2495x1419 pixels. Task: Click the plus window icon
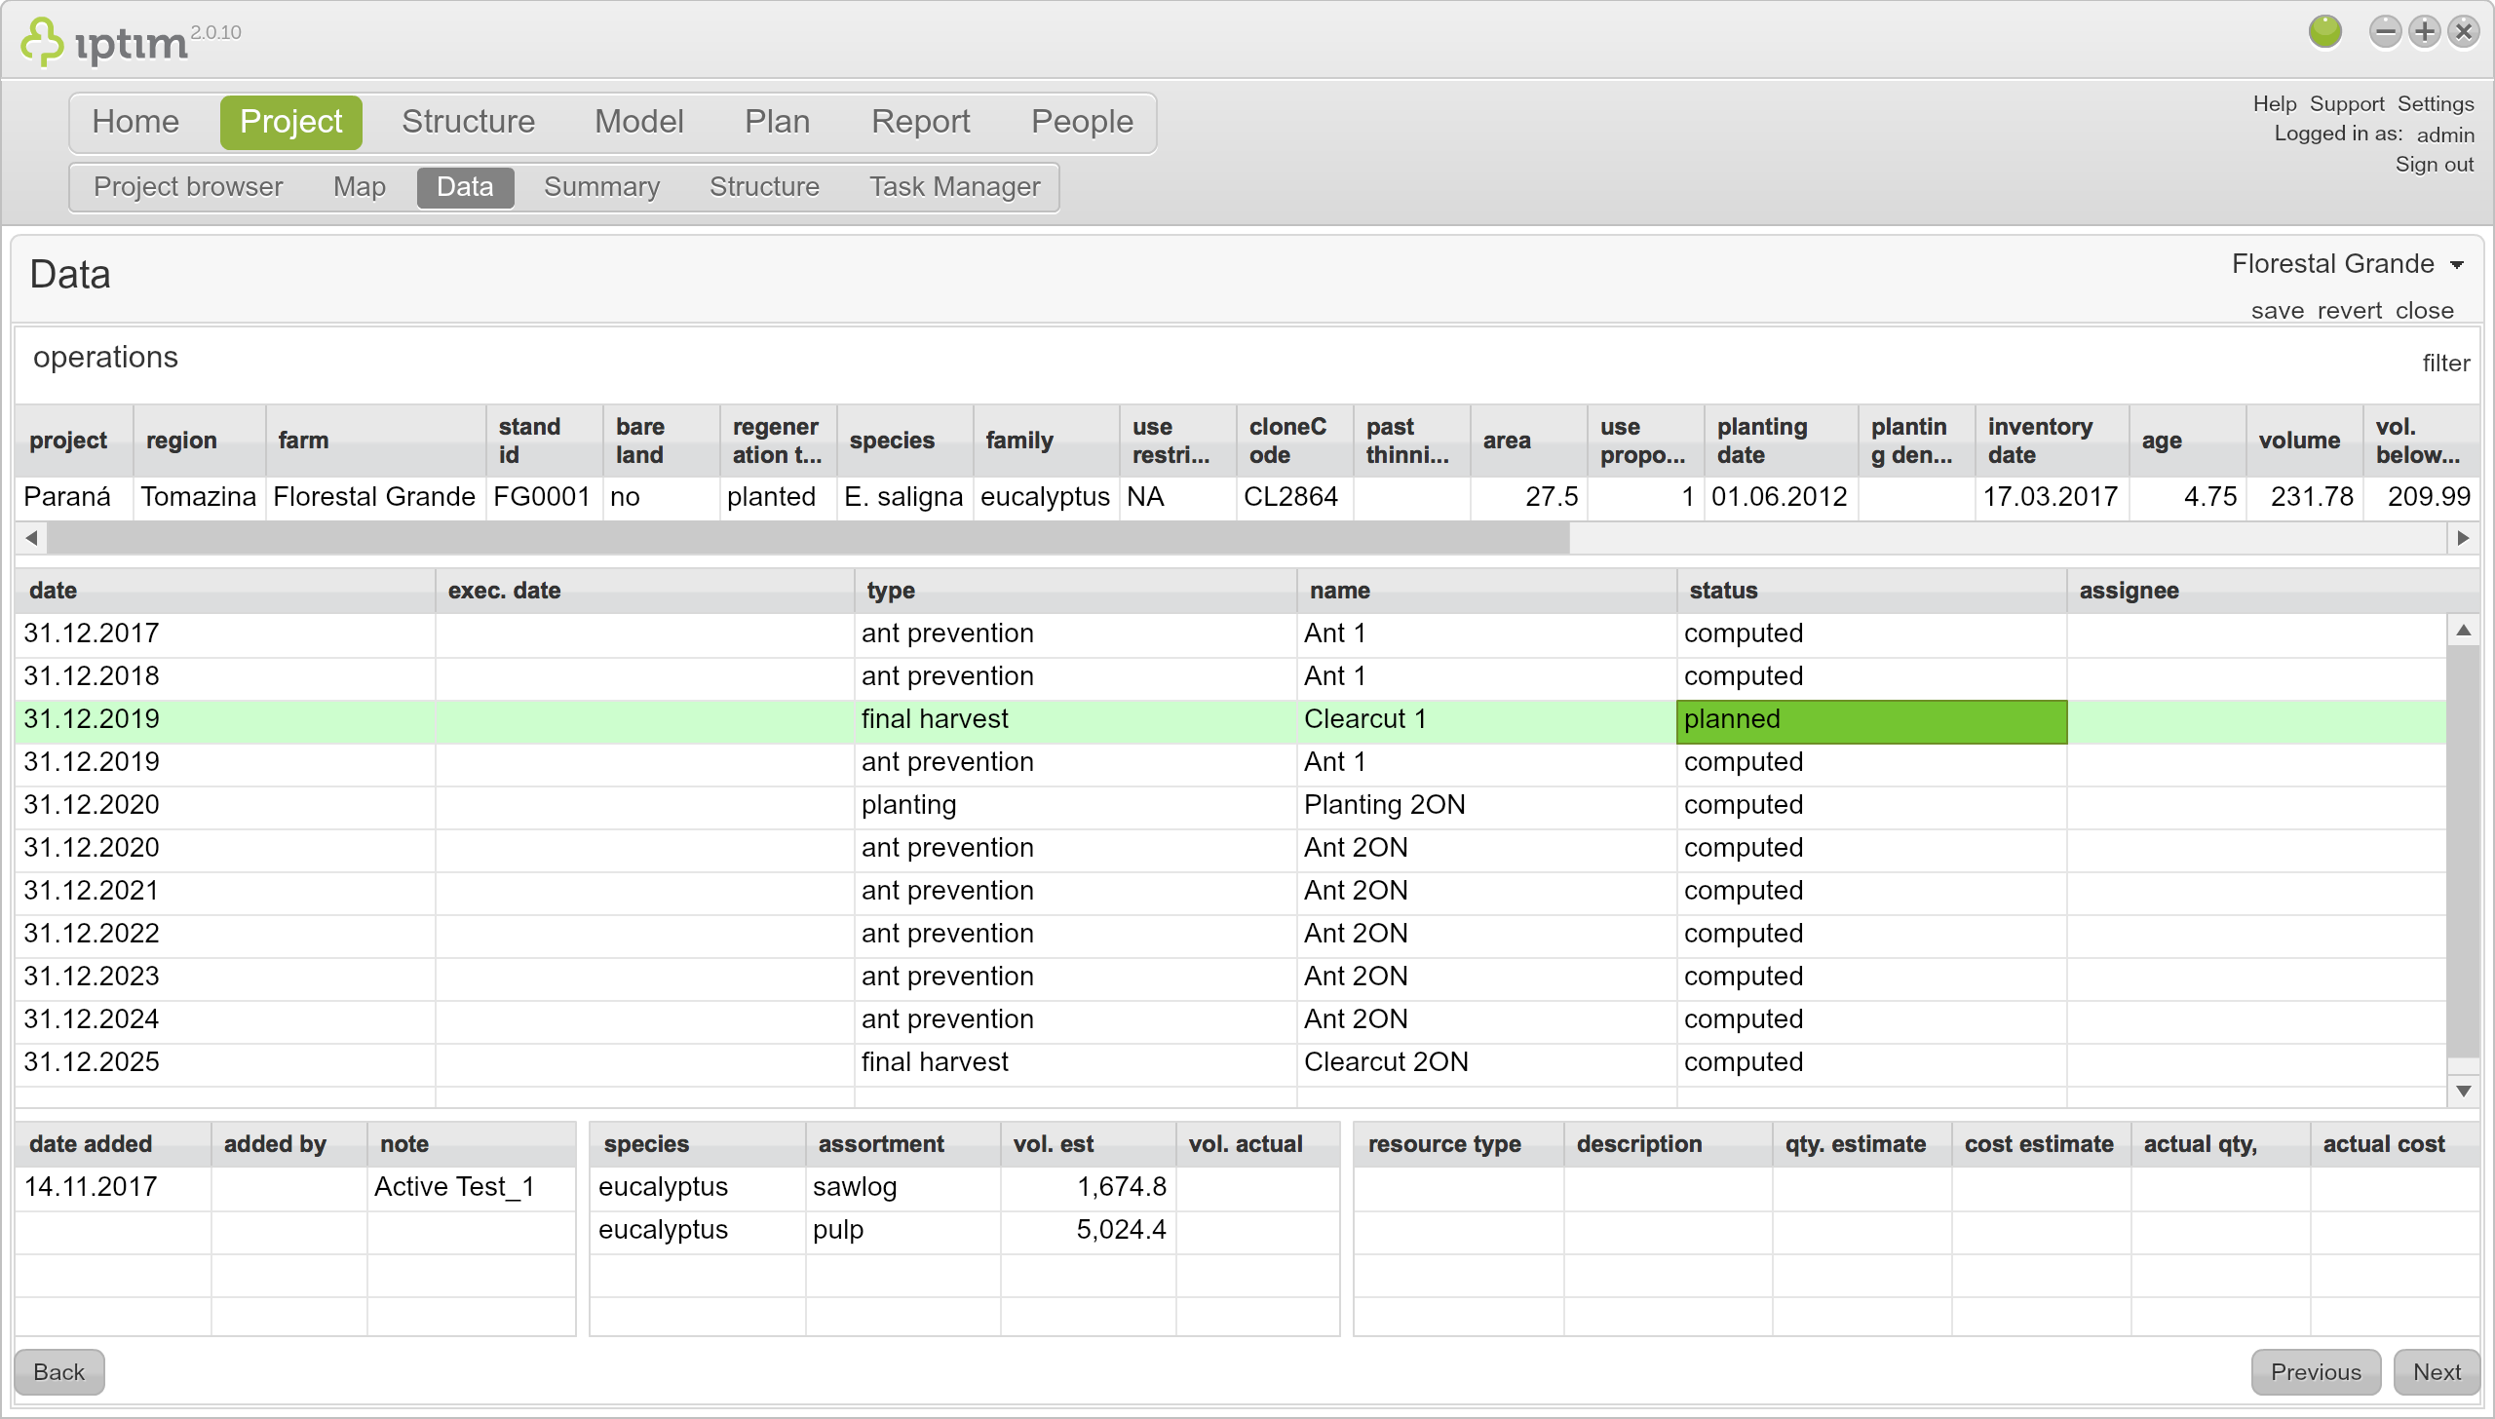[x=2425, y=32]
